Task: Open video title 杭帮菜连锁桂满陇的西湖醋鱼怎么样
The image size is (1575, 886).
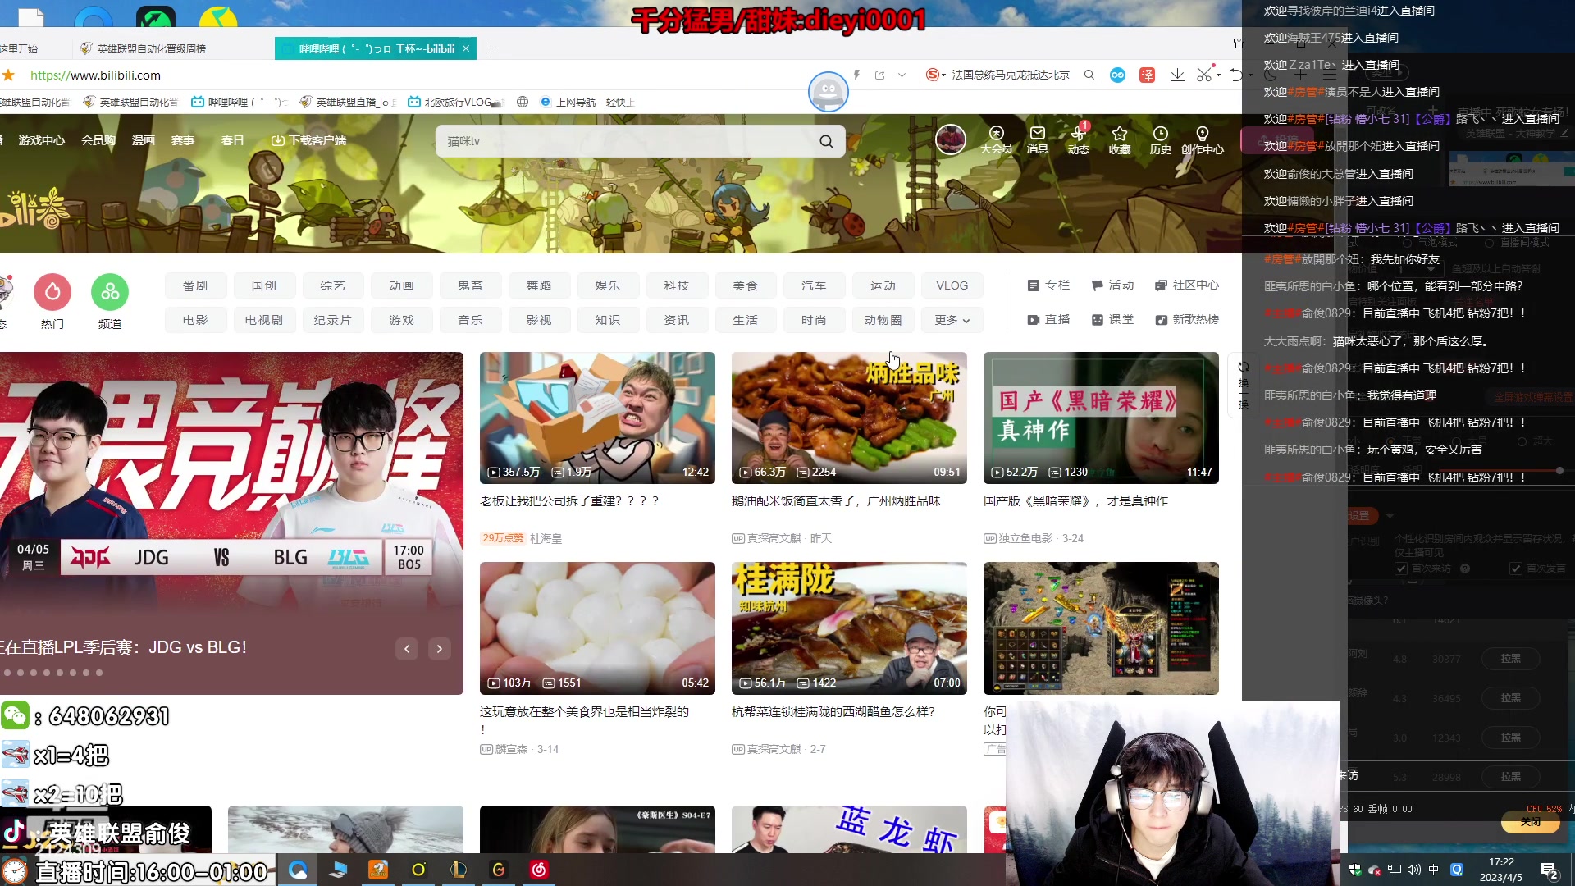Action: (833, 712)
